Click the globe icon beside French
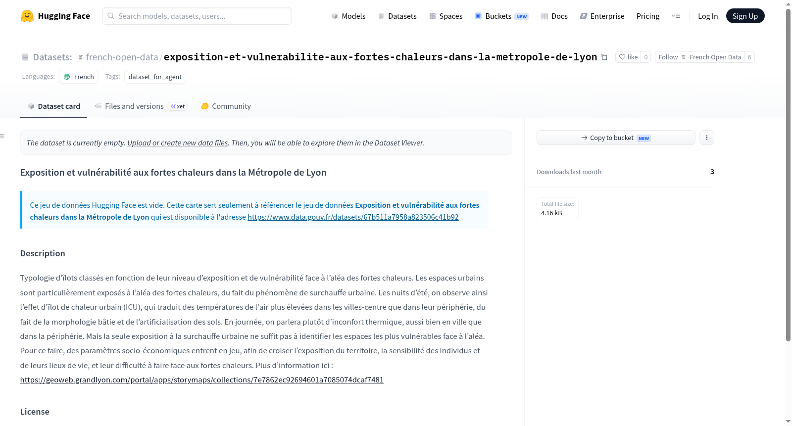 [67, 77]
